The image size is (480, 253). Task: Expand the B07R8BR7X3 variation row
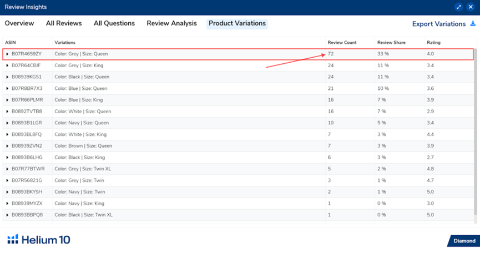pyautogui.click(x=7, y=89)
